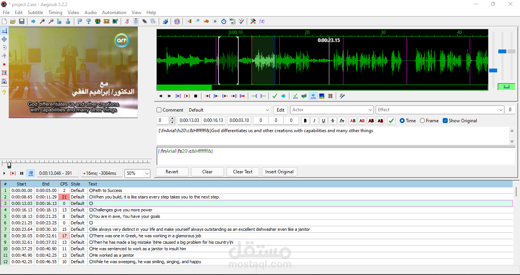Open the Audio menu

tap(91, 13)
